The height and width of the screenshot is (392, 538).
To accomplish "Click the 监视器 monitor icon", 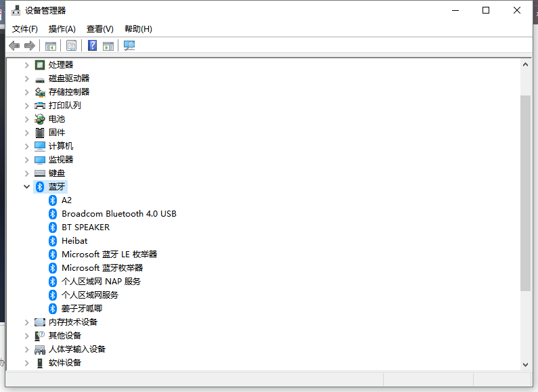I will [x=40, y=160].
